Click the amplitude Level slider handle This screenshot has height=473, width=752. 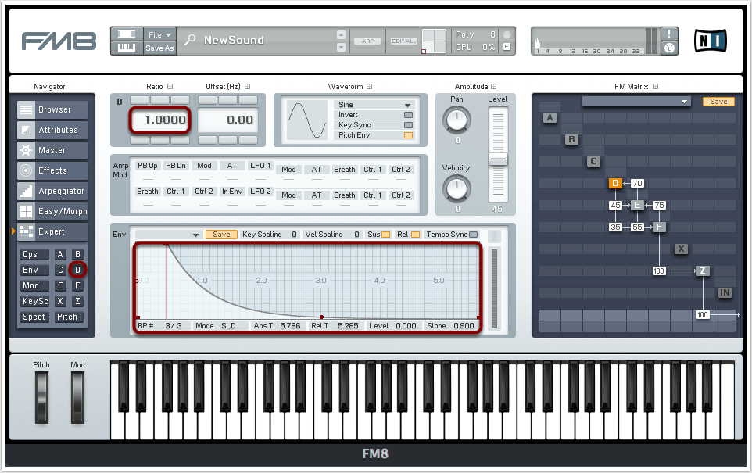pos(497,159)
